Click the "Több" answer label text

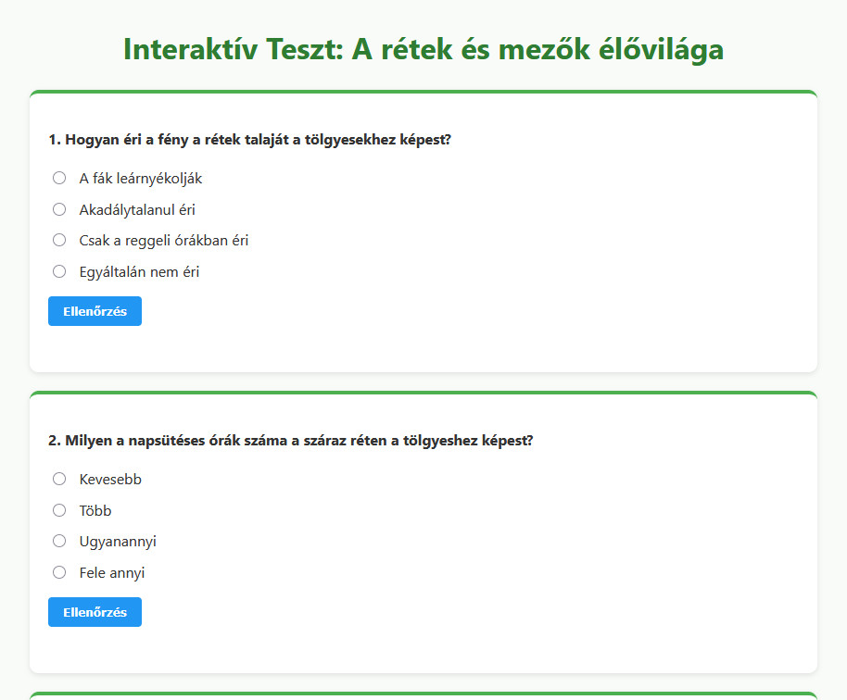click(x=95, y=510)
